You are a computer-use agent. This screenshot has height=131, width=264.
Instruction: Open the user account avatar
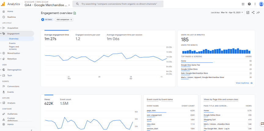(x=261, y=4)
